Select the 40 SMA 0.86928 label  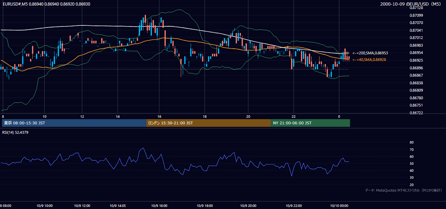tap(369, 60)
